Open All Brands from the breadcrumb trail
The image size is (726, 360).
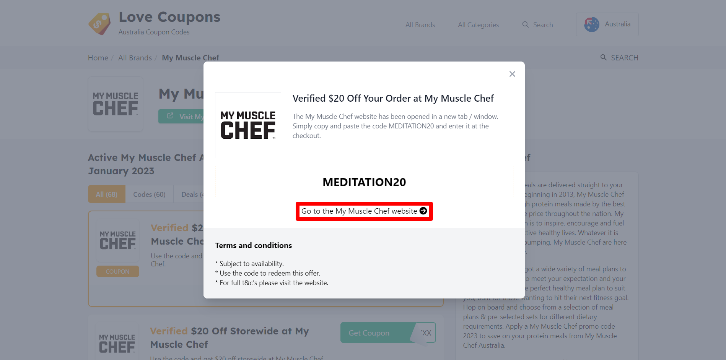point(135,57)
